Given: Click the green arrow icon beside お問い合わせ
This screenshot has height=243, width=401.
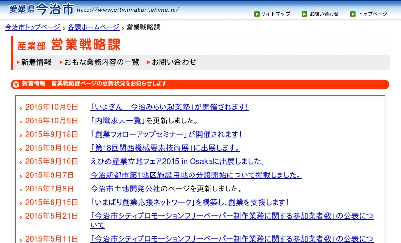Looking at the screenshot, I should tap(304, 14).
